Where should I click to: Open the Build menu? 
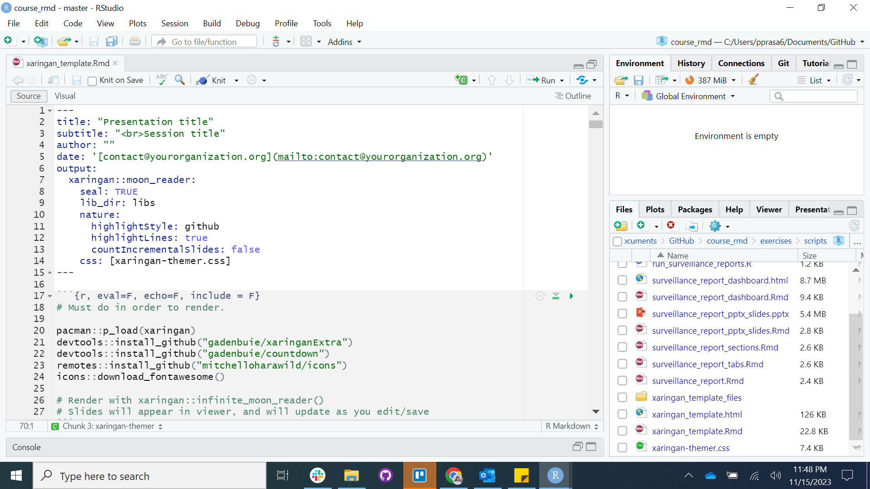pyautogui.click(x=212, y=23)
